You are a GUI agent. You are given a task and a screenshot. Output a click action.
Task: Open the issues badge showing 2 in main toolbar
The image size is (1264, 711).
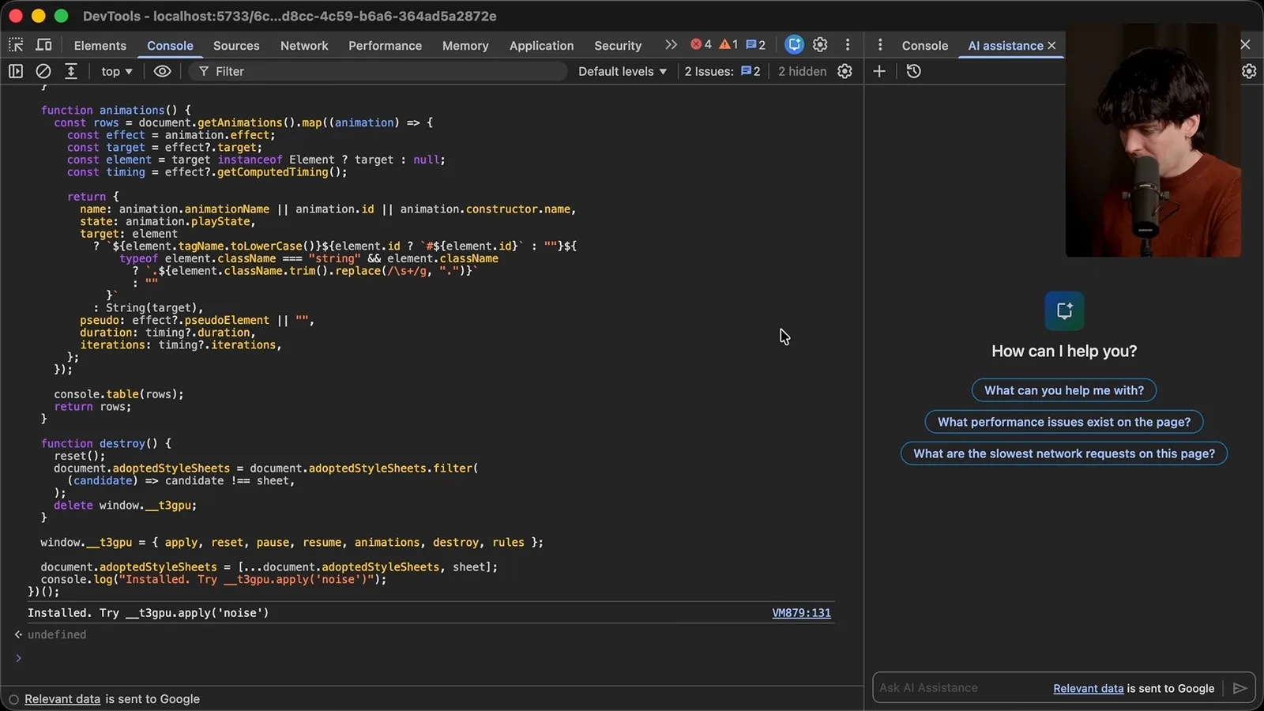click(756, 45)
